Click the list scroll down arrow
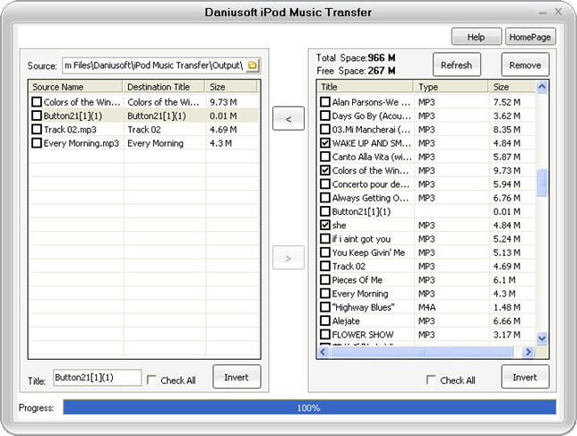Screen dimensions: 577x436 [542, 338]
